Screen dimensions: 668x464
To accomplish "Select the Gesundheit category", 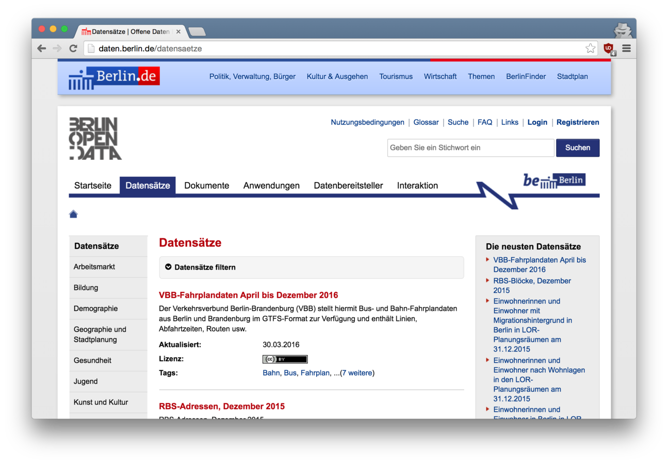I will click(x=108, y=361).
